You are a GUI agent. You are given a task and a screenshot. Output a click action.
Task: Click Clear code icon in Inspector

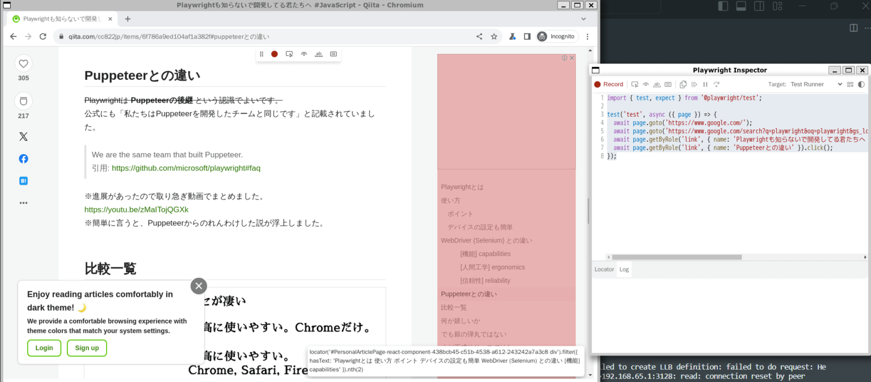[x=850, y=84]
